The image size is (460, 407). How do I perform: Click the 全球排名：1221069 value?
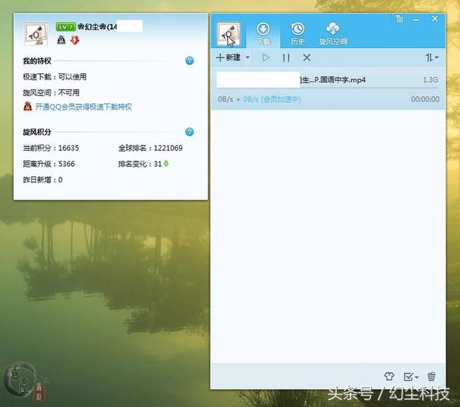pos(150,148)
